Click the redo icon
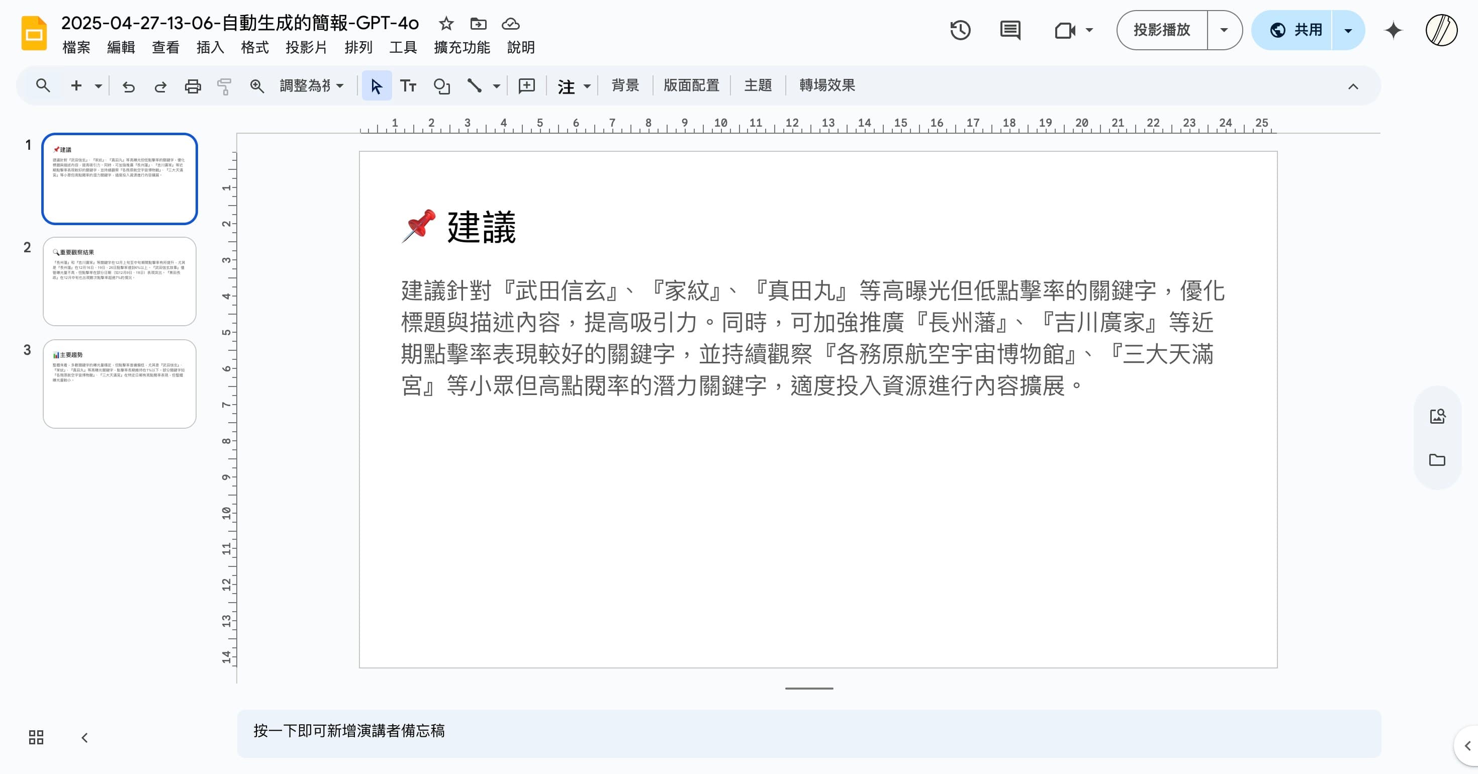 (160, 85)
